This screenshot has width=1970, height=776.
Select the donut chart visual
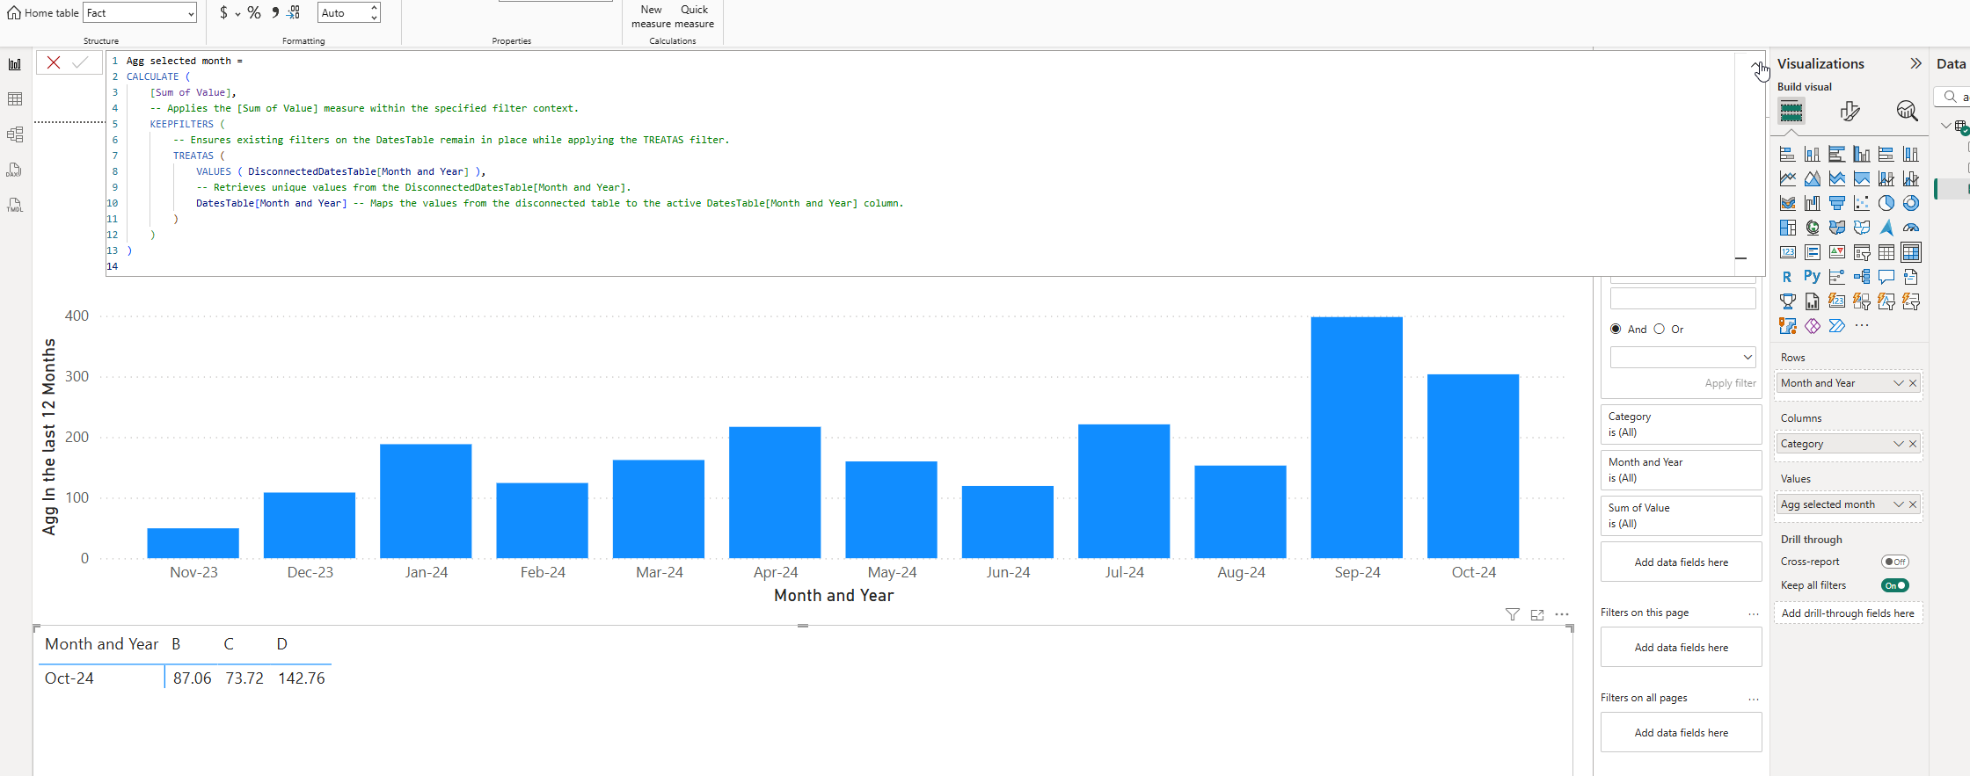[x=1911, y=203]
